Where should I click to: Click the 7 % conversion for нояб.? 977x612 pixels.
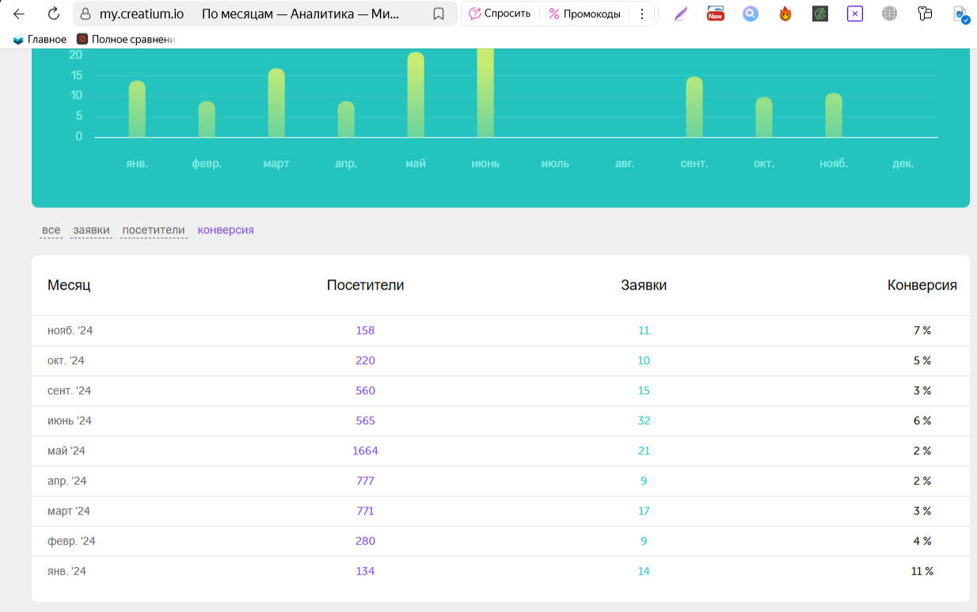click(922, 330)
